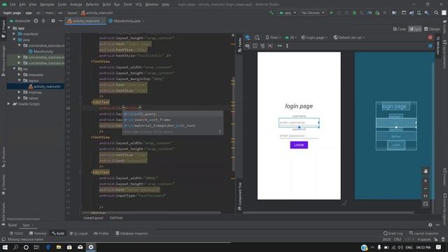This screenshot has height=252, width=448.
Task: Toggle the Attributes side tab
Action: 437,45
